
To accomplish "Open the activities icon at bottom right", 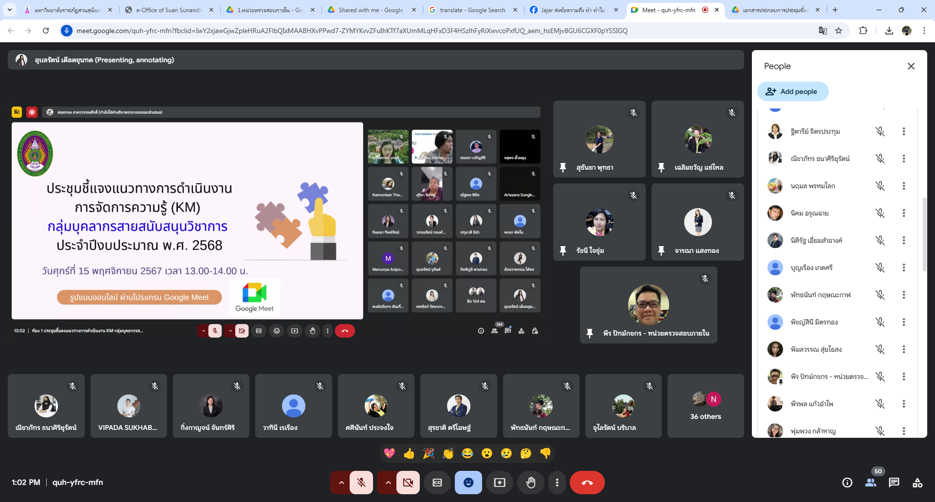I will pyautogui.click(x=917, y=483).
